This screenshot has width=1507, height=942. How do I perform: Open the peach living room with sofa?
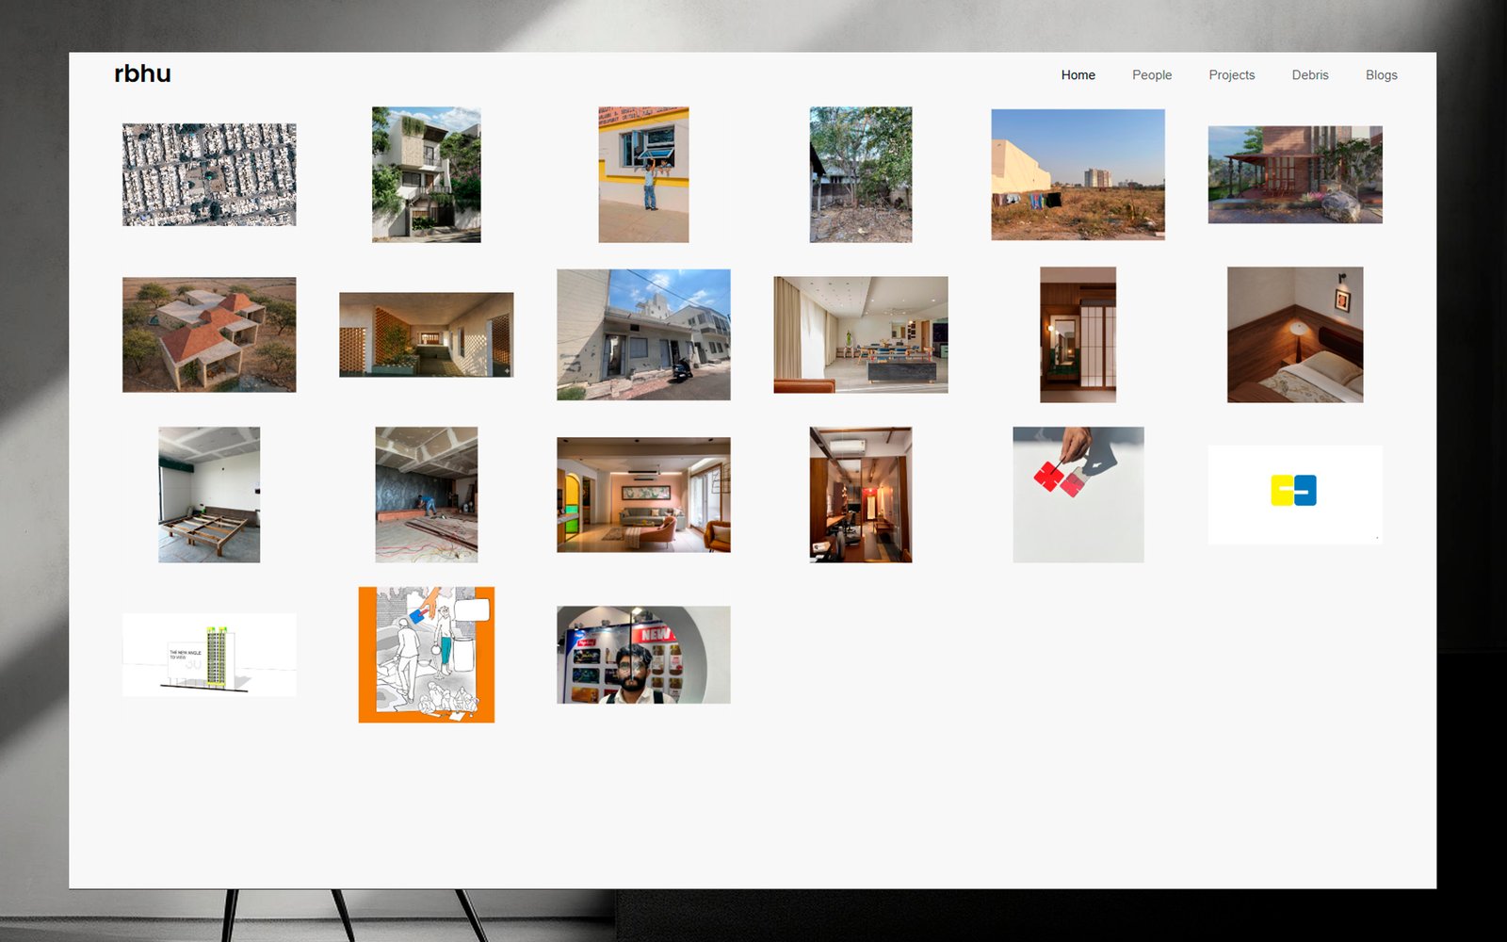(x=643, y=495)
